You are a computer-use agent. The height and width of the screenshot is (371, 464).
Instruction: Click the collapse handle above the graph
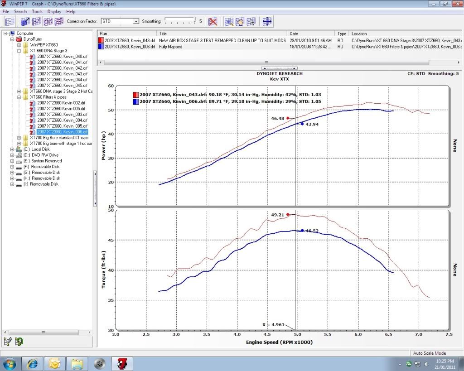tap(279, 68)
